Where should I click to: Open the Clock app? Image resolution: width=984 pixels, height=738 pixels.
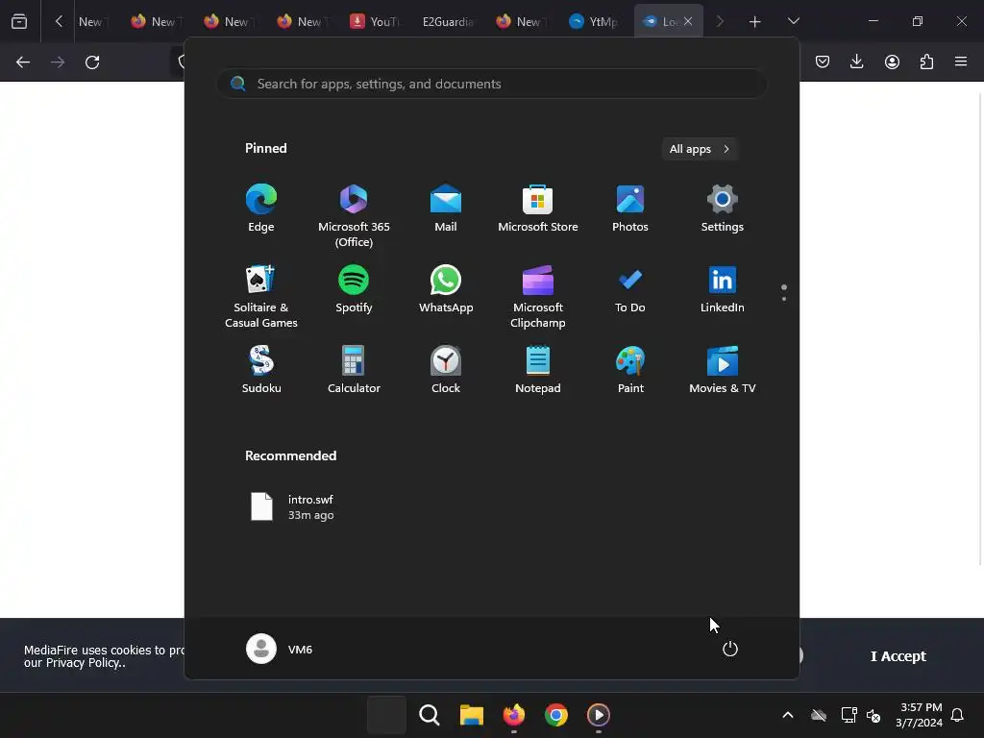(x=446, y=370)
